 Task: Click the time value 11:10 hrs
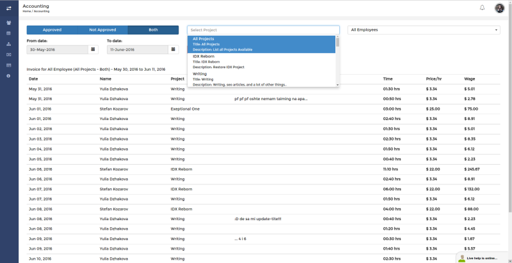tap(390, 169)
